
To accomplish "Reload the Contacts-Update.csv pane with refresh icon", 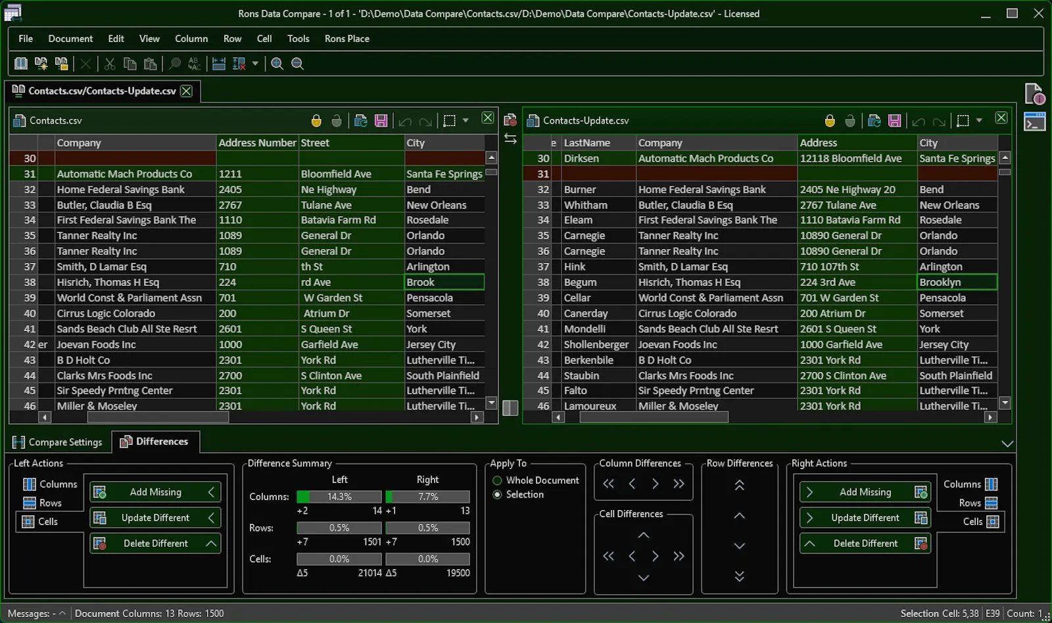I will (874, 120).
